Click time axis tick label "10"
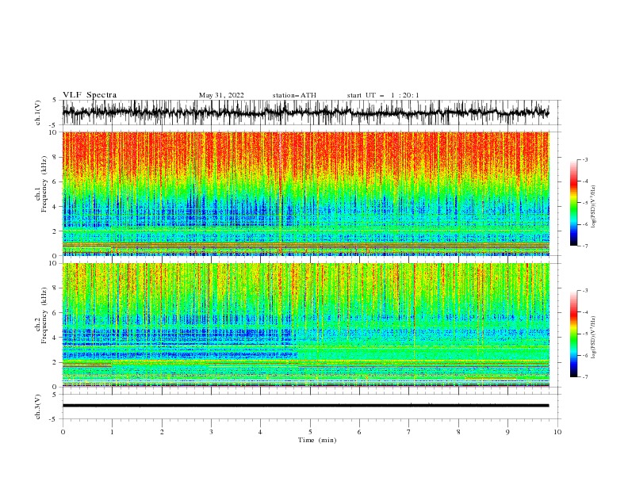 click(x=557, y=432)
